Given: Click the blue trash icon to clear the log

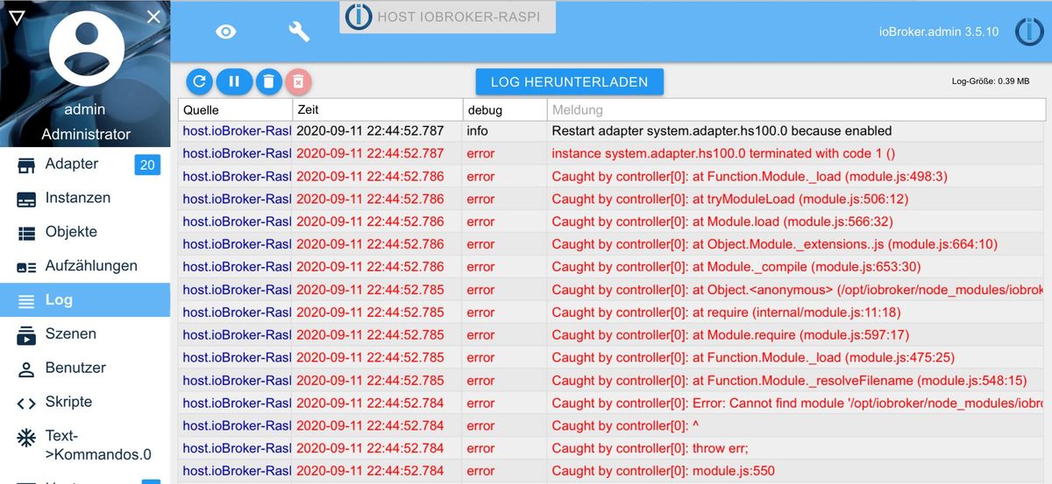Looking at the screenshot, I should coord(268,81).
